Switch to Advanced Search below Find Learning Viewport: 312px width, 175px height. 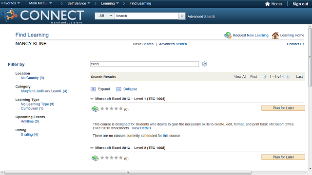click(173, 44)
